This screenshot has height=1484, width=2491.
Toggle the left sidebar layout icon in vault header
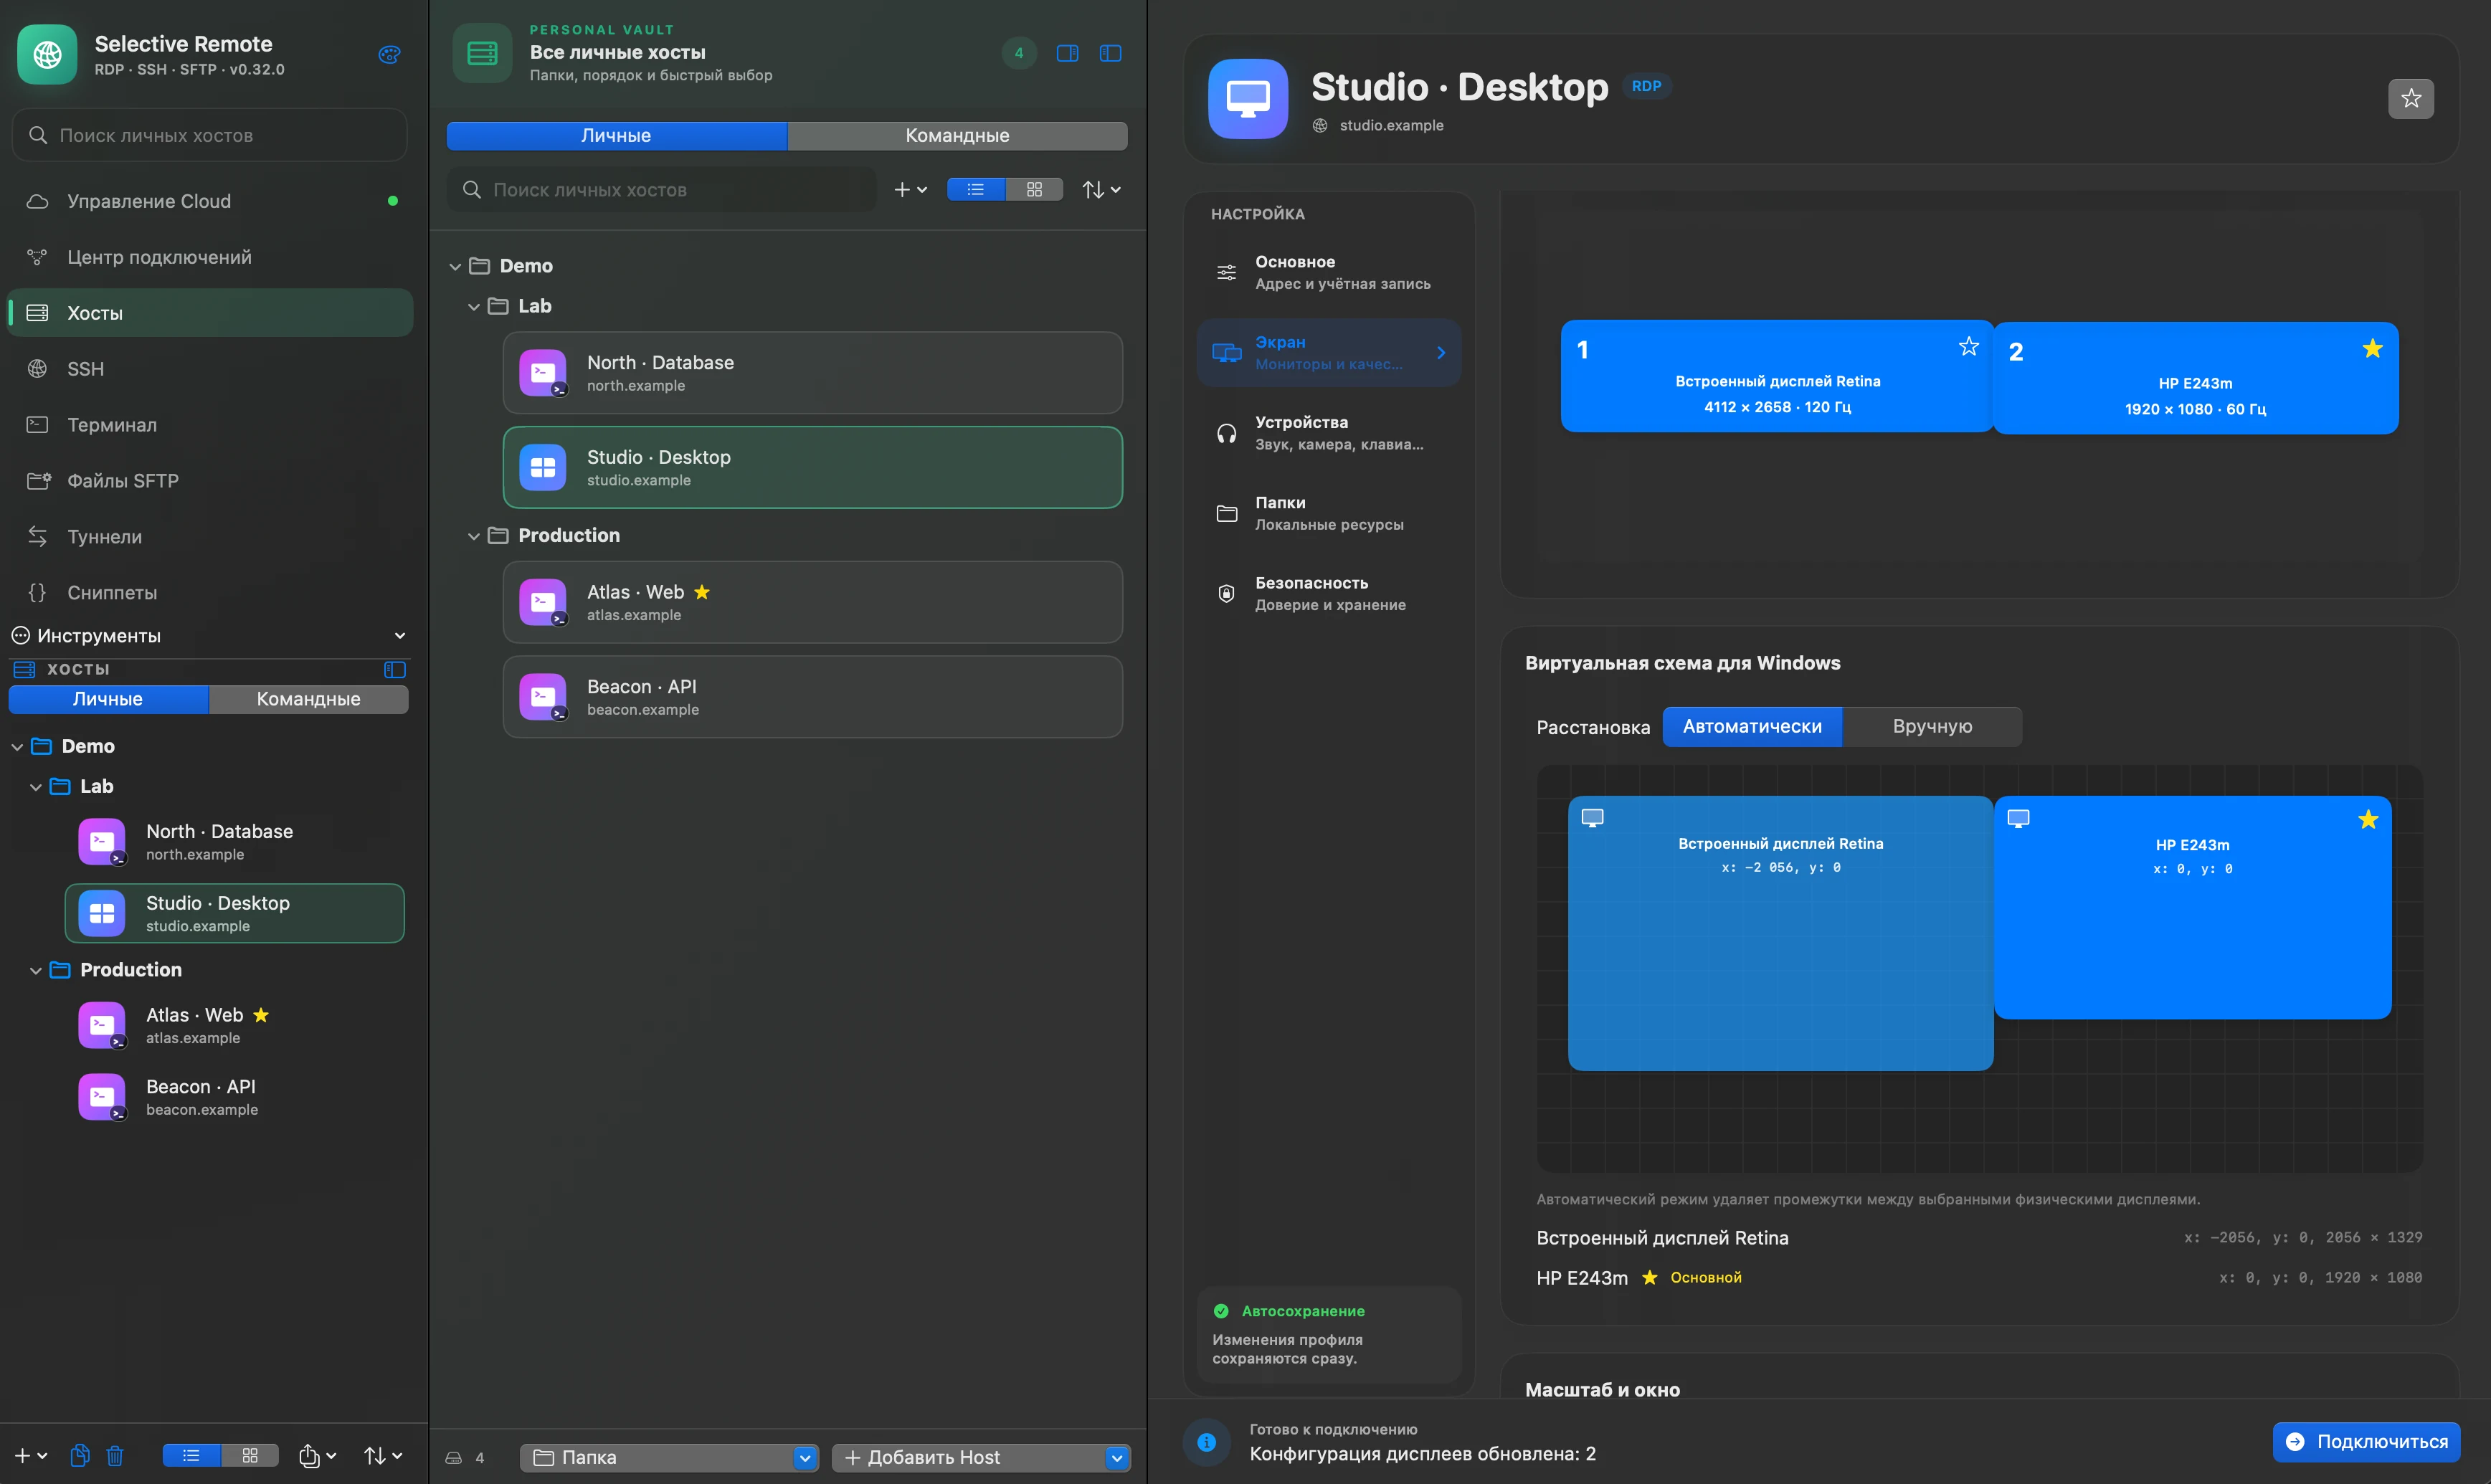pyautogui.click(x=1110, y=53)
